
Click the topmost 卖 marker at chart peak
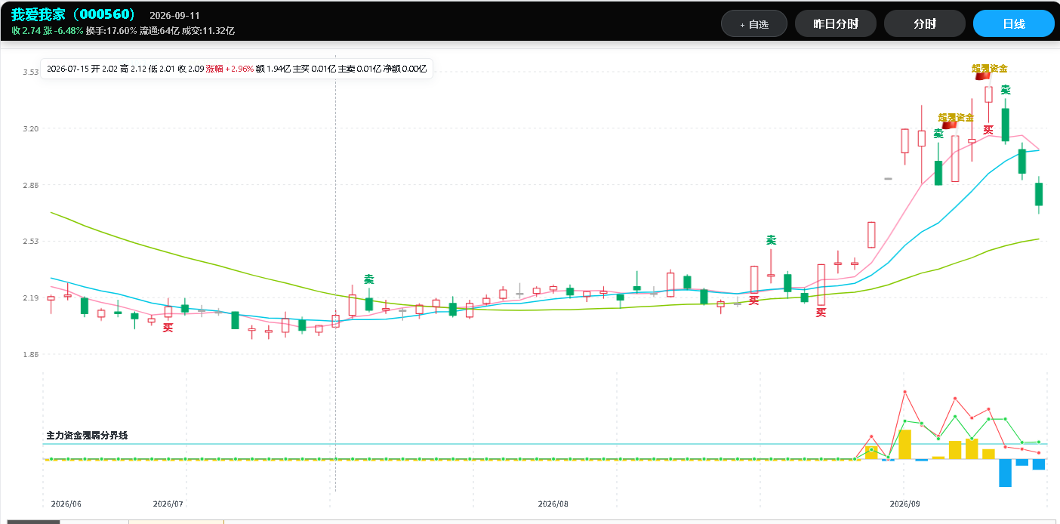click(x=1006, y=90)
